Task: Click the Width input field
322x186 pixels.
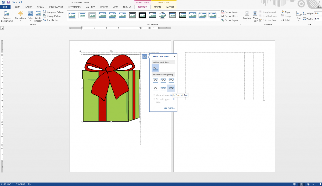Action: coord(318,19)
